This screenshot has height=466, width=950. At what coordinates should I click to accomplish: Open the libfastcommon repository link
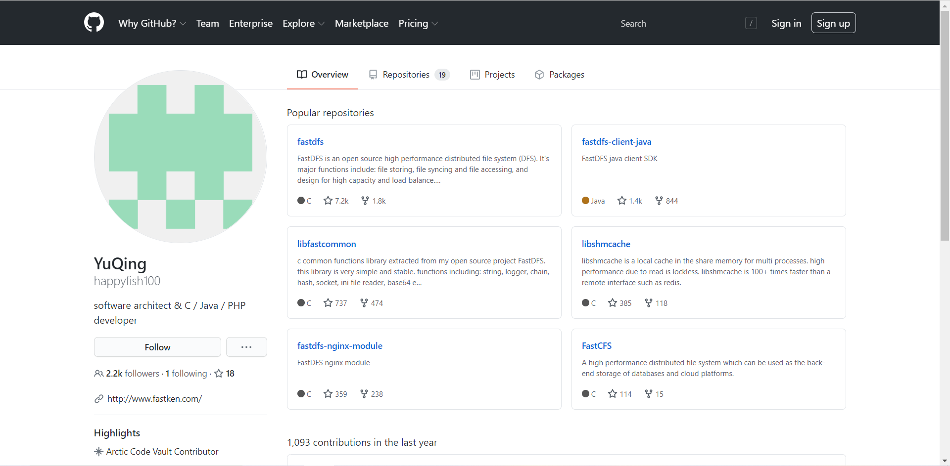[x=327, y=244]
